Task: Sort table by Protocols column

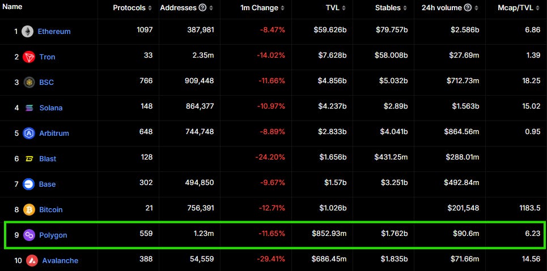Action: [x=150, y=8]
